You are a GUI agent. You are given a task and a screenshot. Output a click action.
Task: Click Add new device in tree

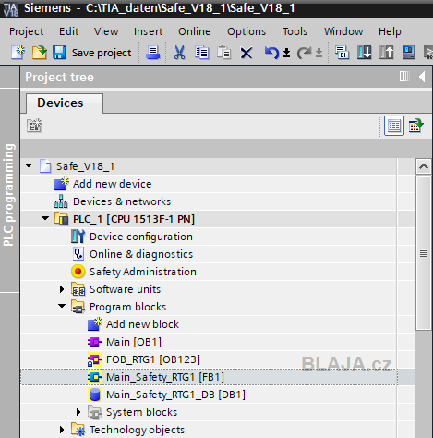tap(113, 184)
